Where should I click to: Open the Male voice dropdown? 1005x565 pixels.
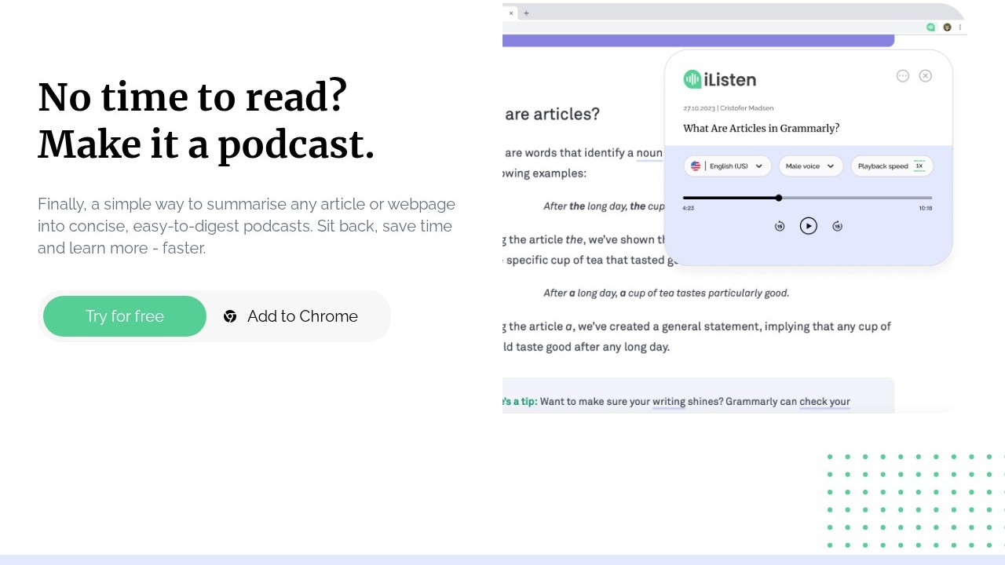tap(810, 166)
